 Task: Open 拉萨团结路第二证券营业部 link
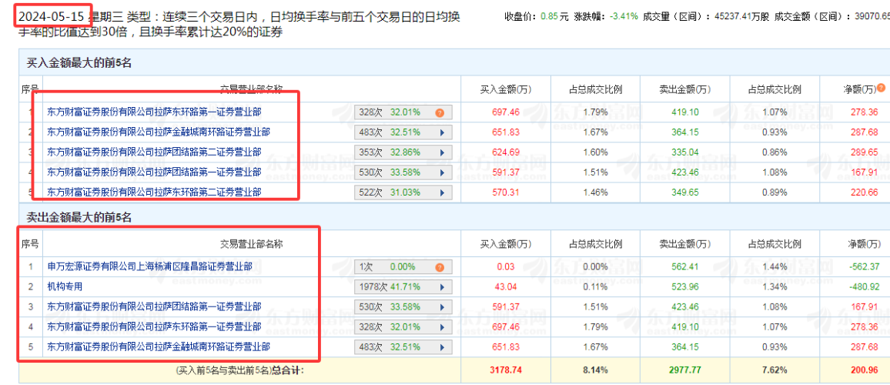click(x=155, y=152)
